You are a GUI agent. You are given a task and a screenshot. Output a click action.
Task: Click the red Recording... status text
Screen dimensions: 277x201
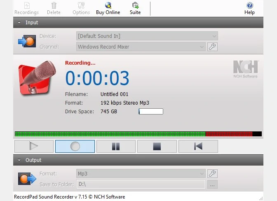point(80,63)
